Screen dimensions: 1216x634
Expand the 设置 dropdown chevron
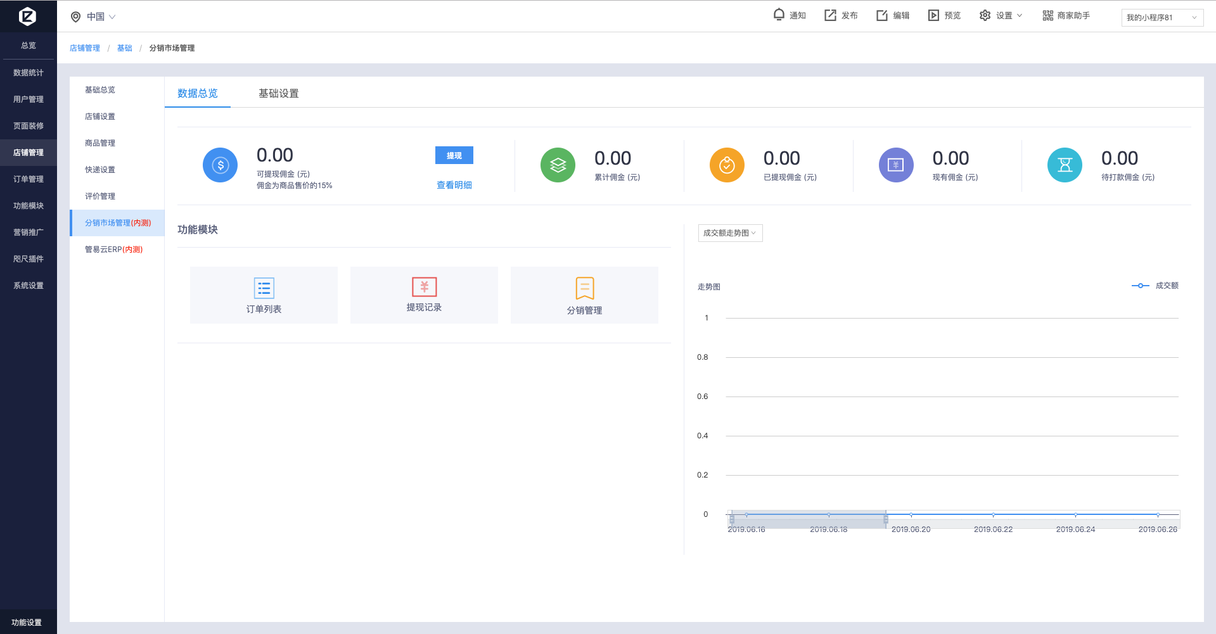point(1020,15)
